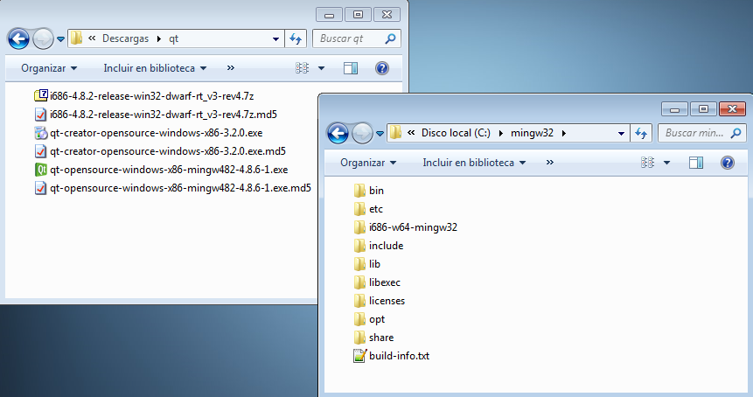Go back in the qt window
The height and width of the screenshot is (397, 753).
[x=18, y=38]
